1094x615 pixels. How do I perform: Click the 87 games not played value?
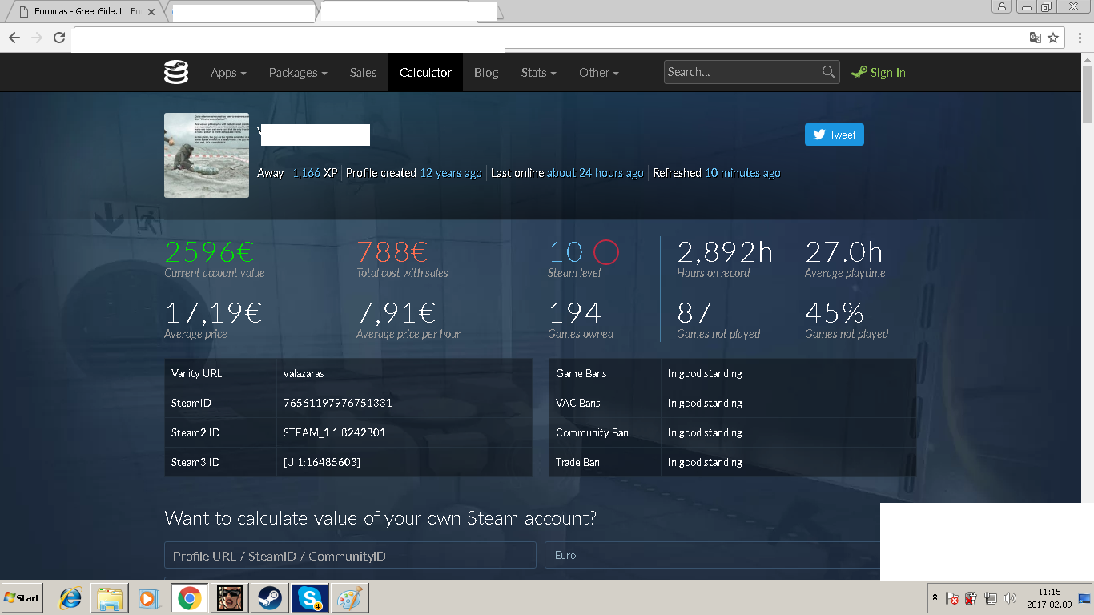[694, 312]
